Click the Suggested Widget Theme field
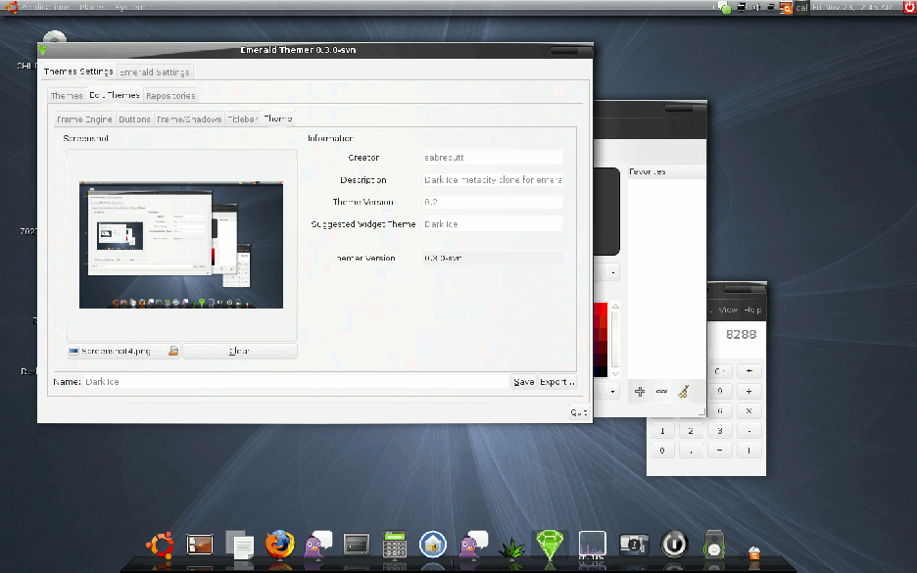917x573 pixels. 493,224
